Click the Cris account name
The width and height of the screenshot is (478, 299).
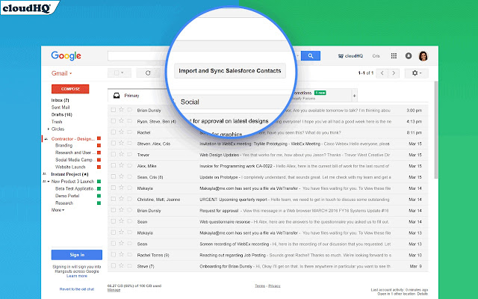pos(376,56)
